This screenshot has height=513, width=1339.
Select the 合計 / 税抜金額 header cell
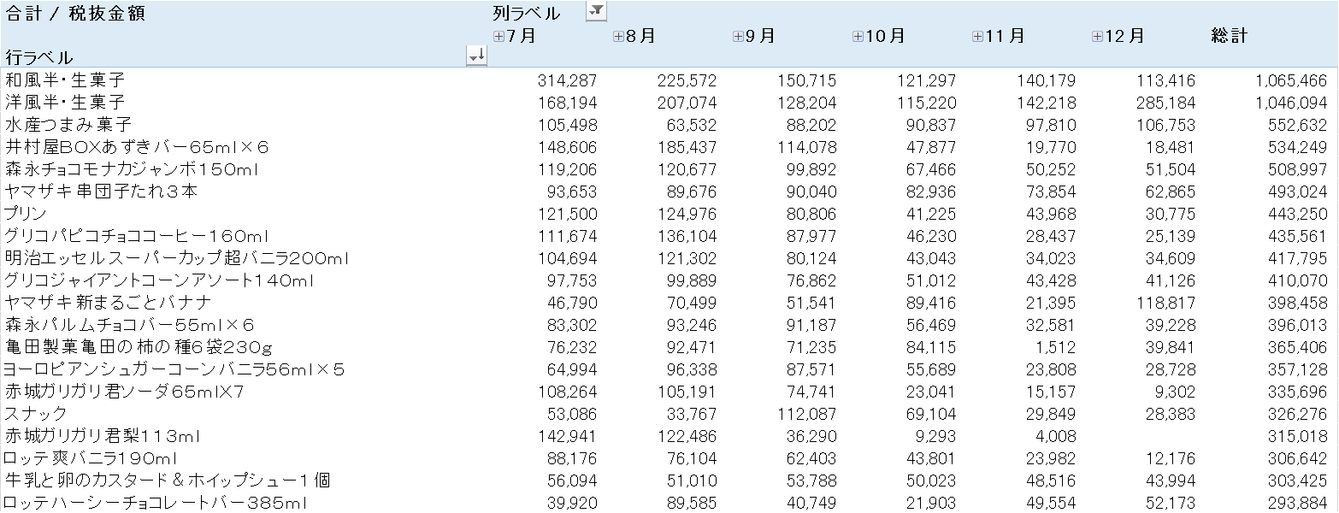pyautogui.click(x=75, y=13)
